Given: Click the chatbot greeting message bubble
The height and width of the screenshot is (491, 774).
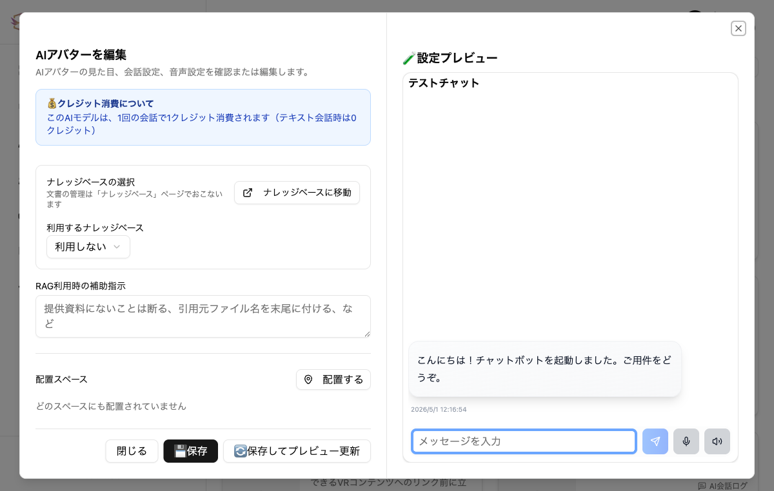Looking at the screenshot, I should [x=545, y=369].
